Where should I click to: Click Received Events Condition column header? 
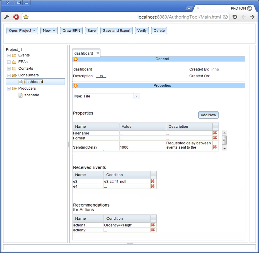pos(127,175)
